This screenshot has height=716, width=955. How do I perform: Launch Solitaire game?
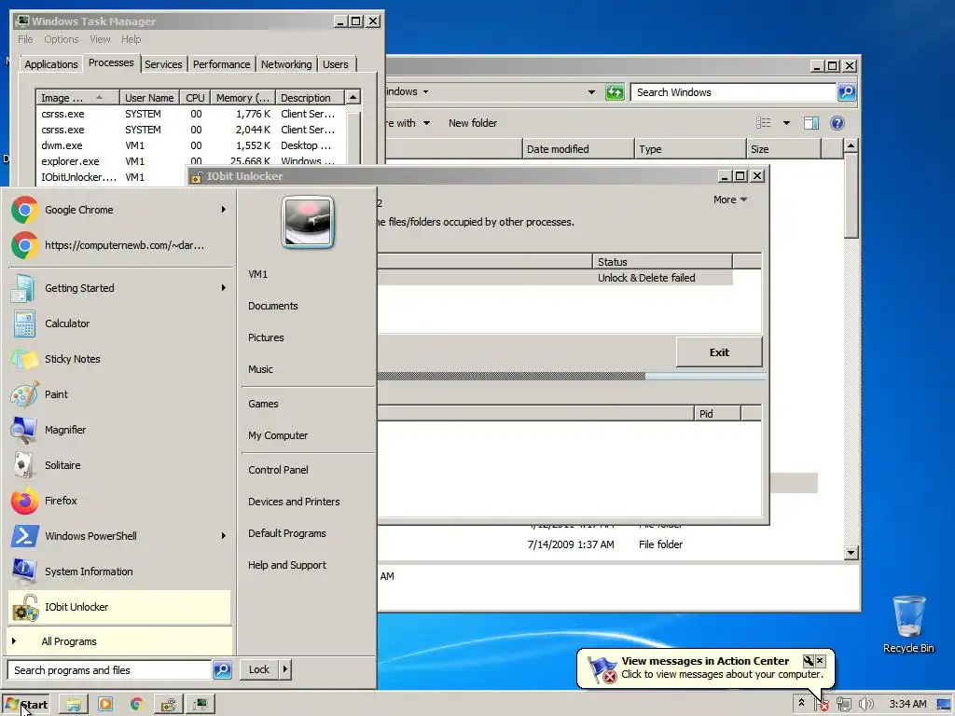click(119, 464)
